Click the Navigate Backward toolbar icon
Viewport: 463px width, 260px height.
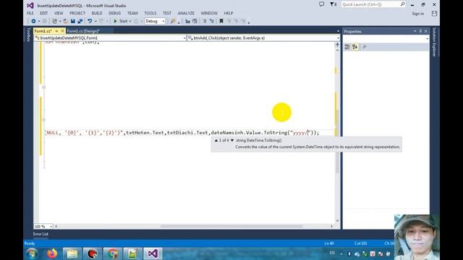(33, 21)
